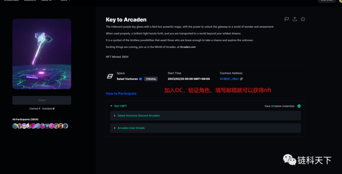This screenshot has height=174, width=342.
Task: Click the Key to Arcaden NFT image
Action: click(x=42, y=54)
